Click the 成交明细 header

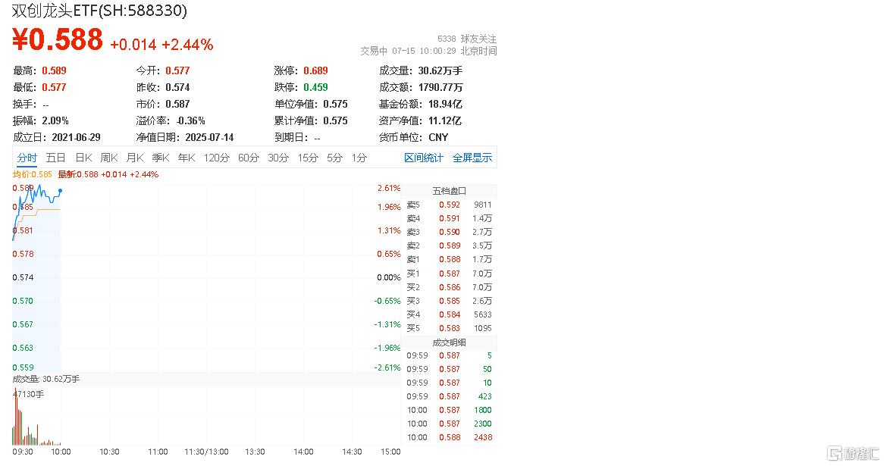tap(449, 342)
